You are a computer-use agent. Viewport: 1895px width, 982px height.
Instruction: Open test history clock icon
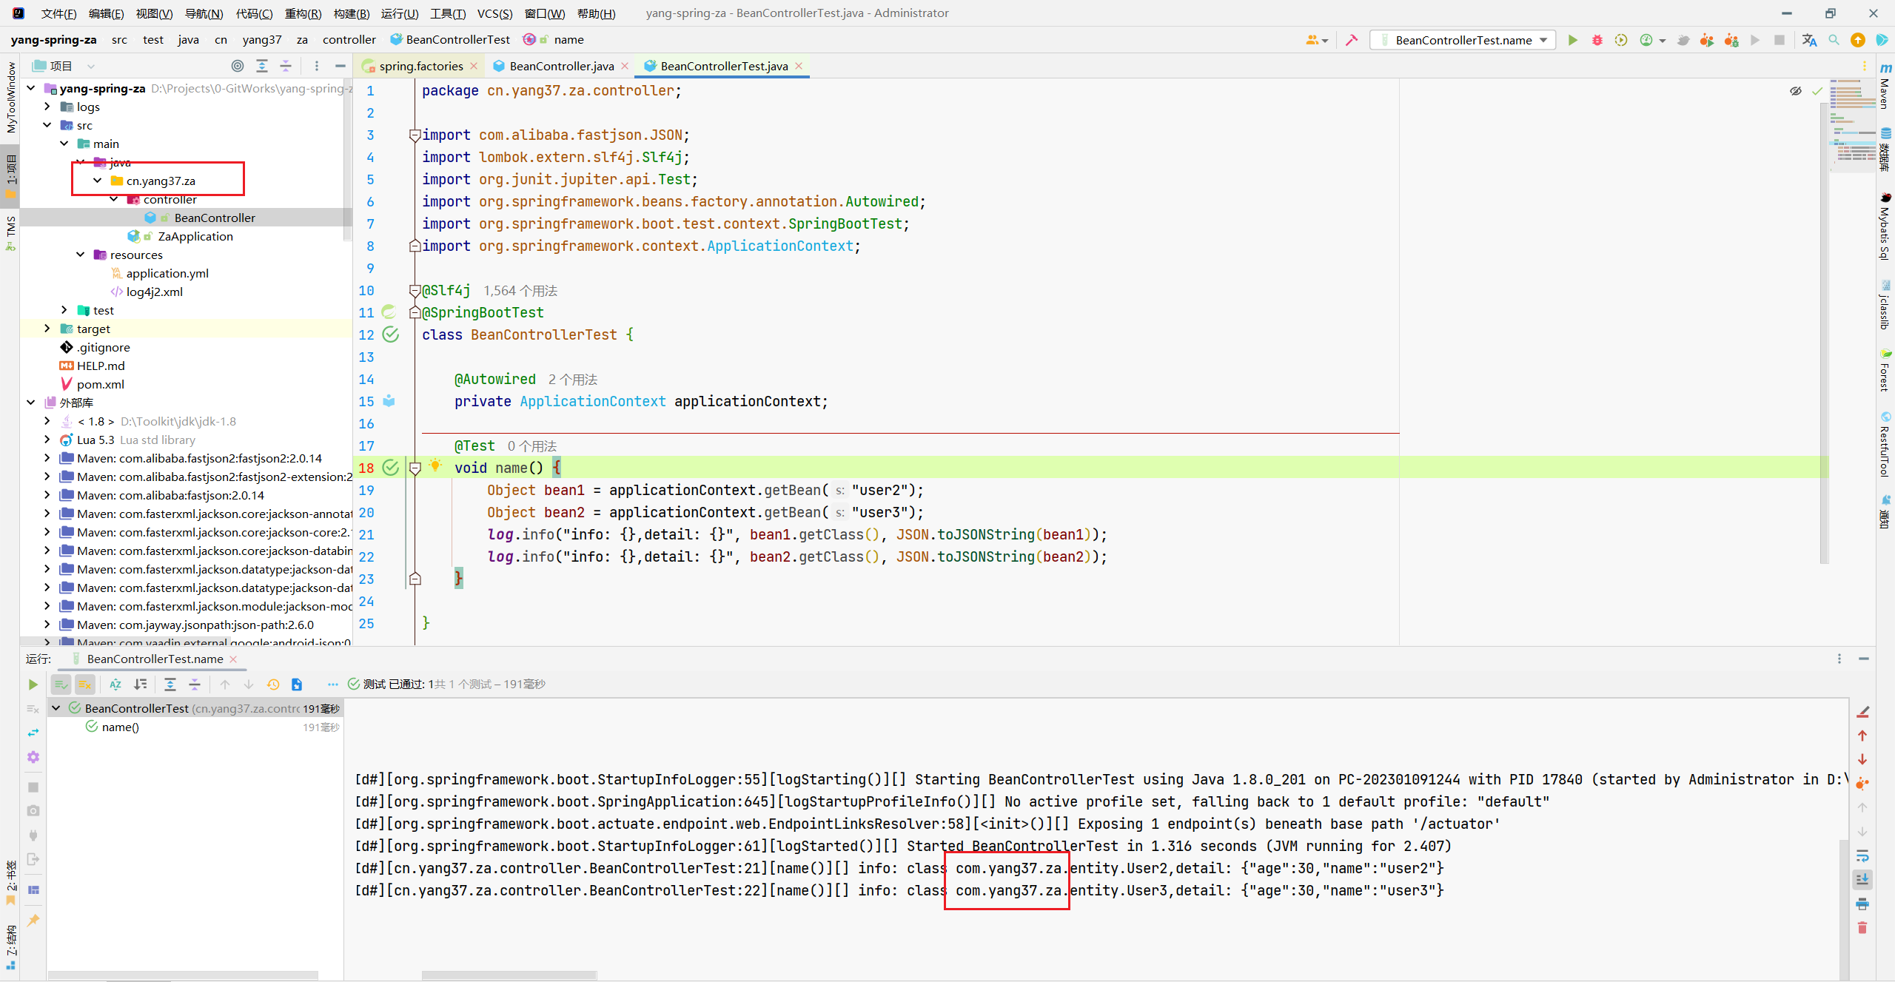tap(273, 685)
